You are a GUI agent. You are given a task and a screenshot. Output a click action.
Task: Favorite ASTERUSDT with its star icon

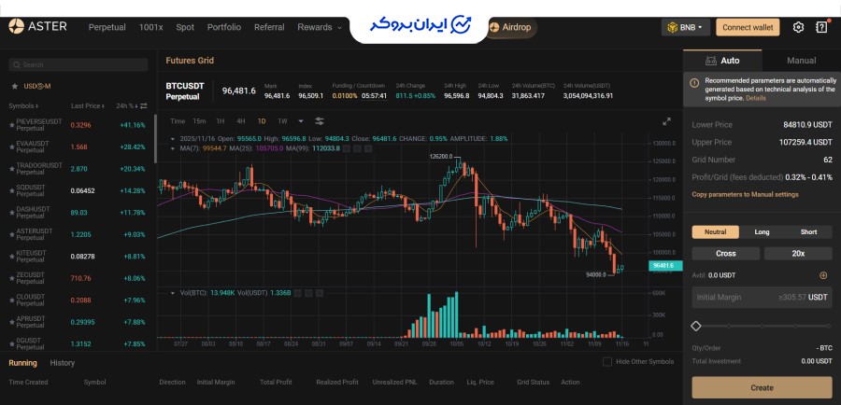pyautogui.click(x=12, y=234)
